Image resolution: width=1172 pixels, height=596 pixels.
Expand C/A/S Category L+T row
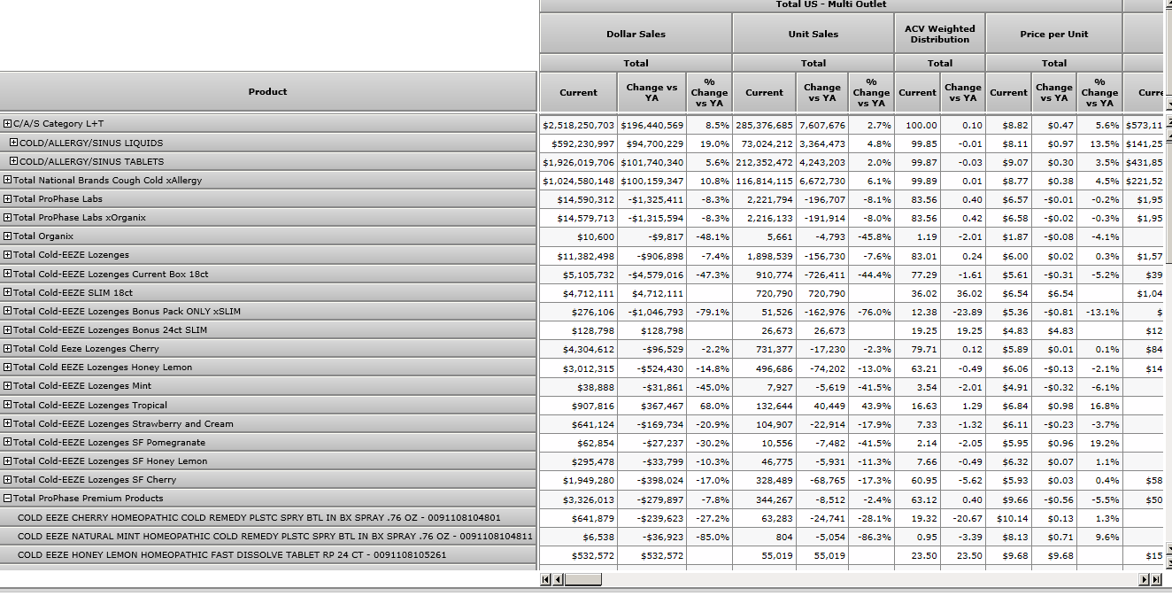click(x=8, y=124)
